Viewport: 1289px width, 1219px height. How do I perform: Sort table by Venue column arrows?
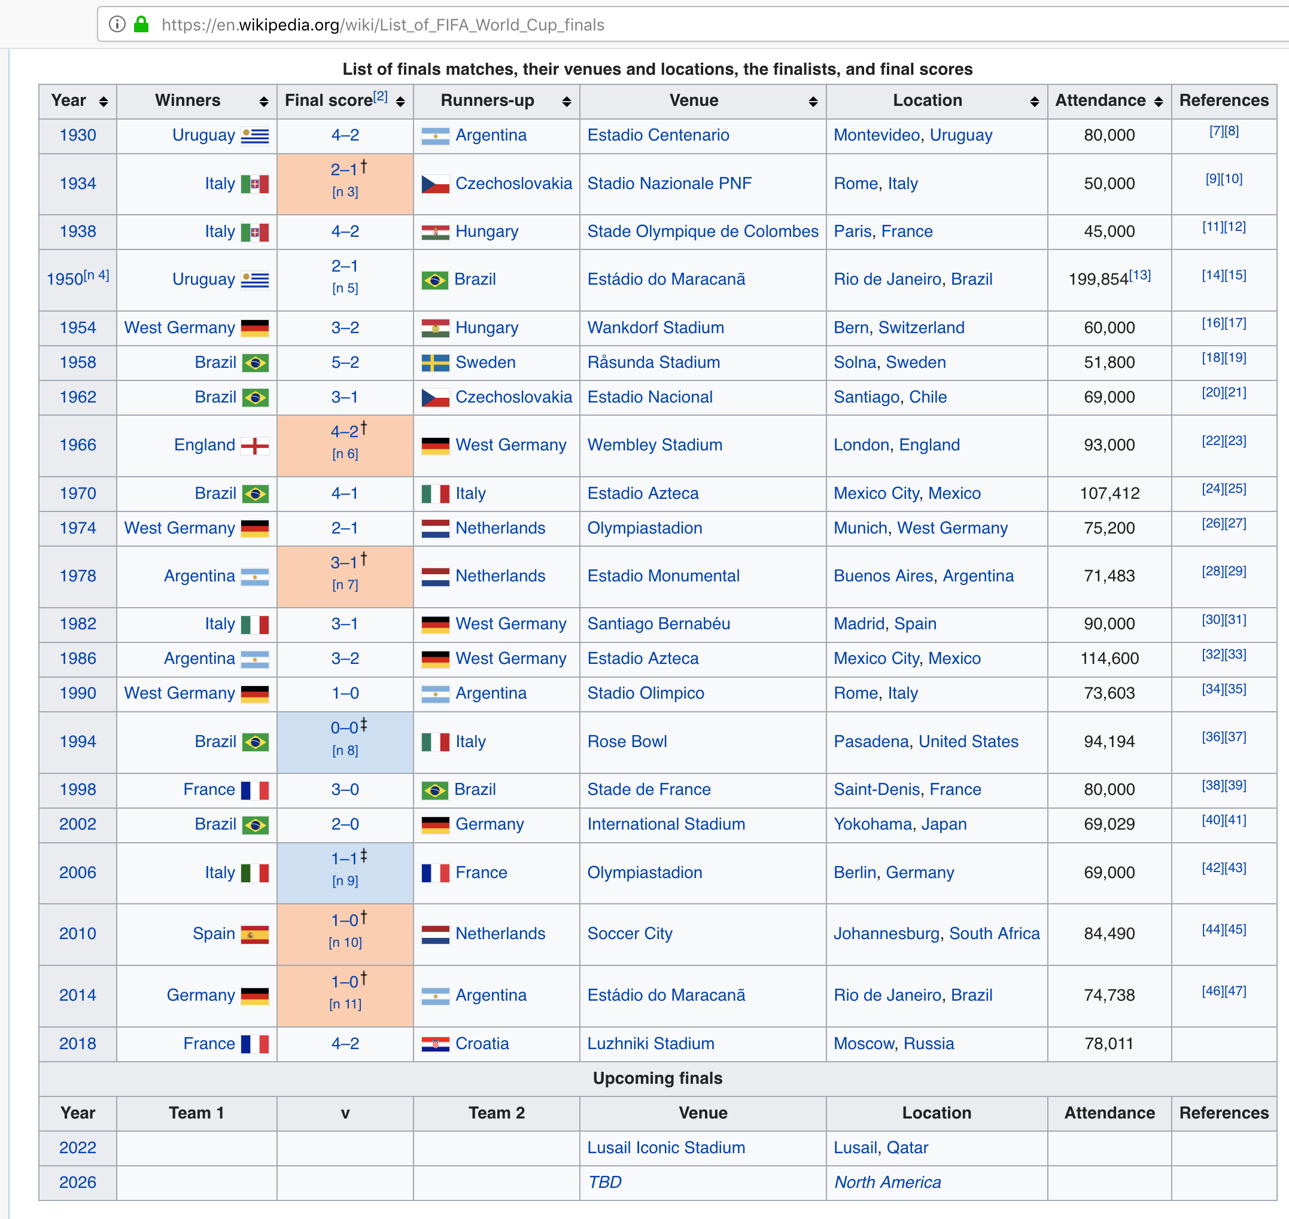pos(813,101)
